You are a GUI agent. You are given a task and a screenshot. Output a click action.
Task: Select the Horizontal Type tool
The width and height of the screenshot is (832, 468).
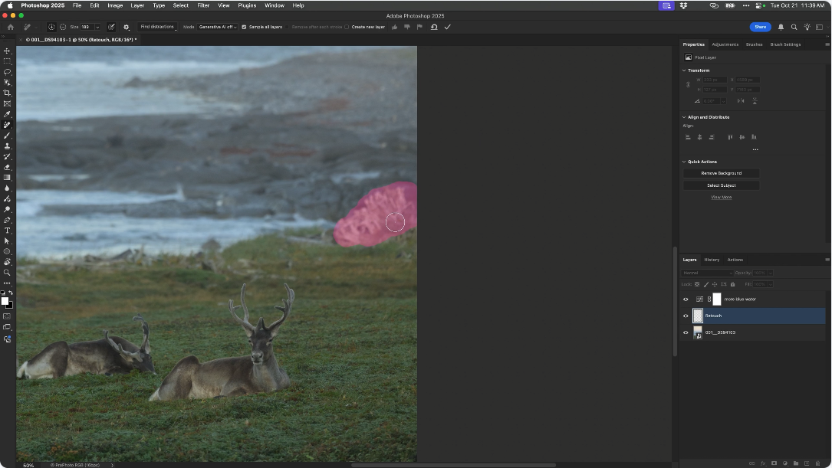(x=8, y=231)
